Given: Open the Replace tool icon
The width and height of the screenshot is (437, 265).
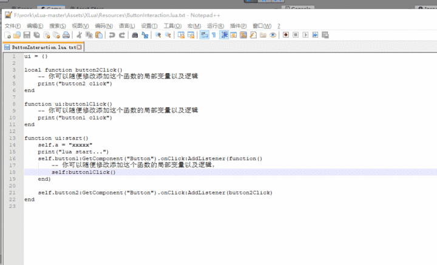Looking at the screenshot, I should [145, 35].
